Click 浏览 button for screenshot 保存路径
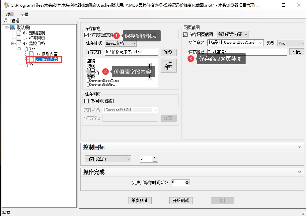This screenshot has width=306, height=216. tap(297, 52)
